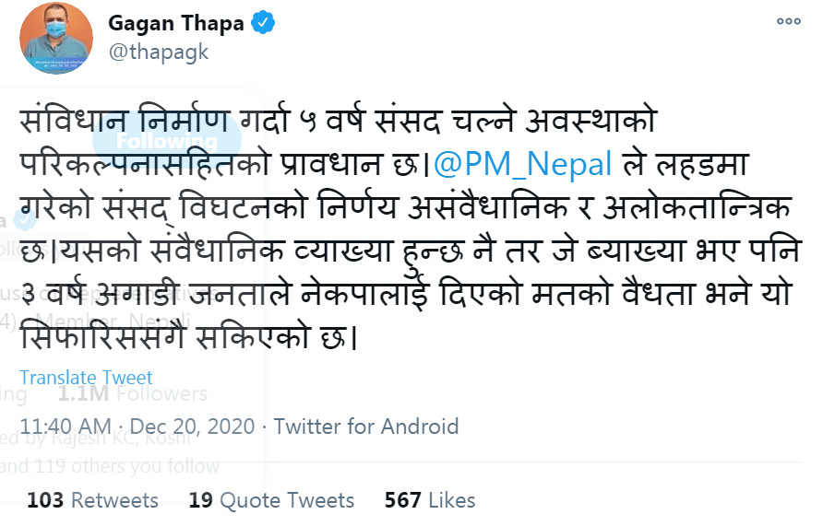View the 103 Retweets list
The width and height of the screenshot is (823, 526).
pyautogui.click(x=92, y=500)
